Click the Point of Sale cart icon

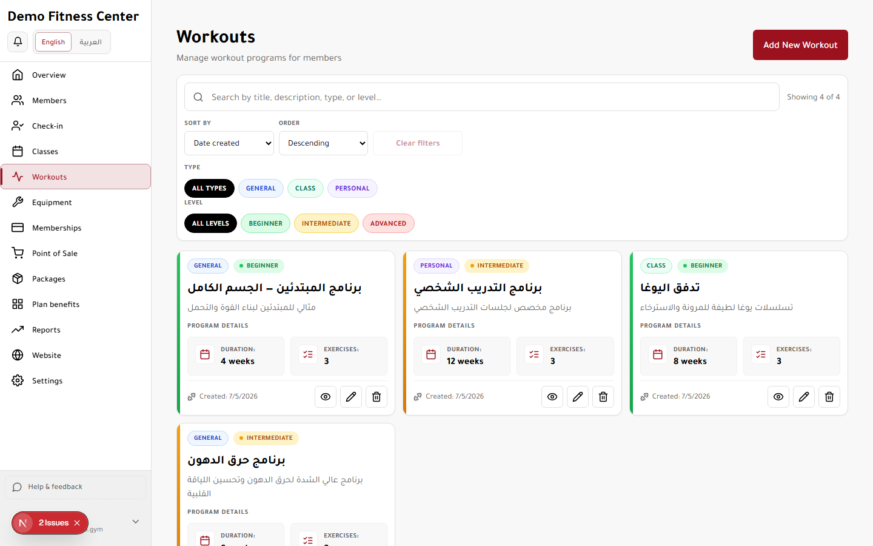click(x=18, y=254)
